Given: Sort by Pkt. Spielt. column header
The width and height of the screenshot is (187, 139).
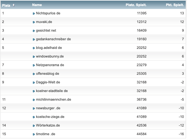Looking at the screenshot, I should pos(175,5).
